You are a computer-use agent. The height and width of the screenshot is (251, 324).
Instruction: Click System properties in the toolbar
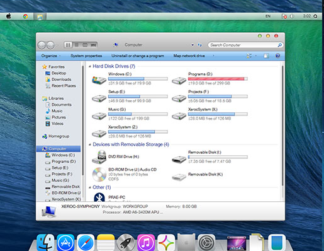pyautogui.click(x=86, y=55)
